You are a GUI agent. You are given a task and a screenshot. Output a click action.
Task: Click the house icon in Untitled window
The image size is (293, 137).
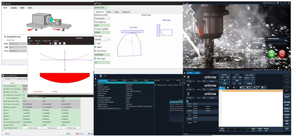point(29,38)
